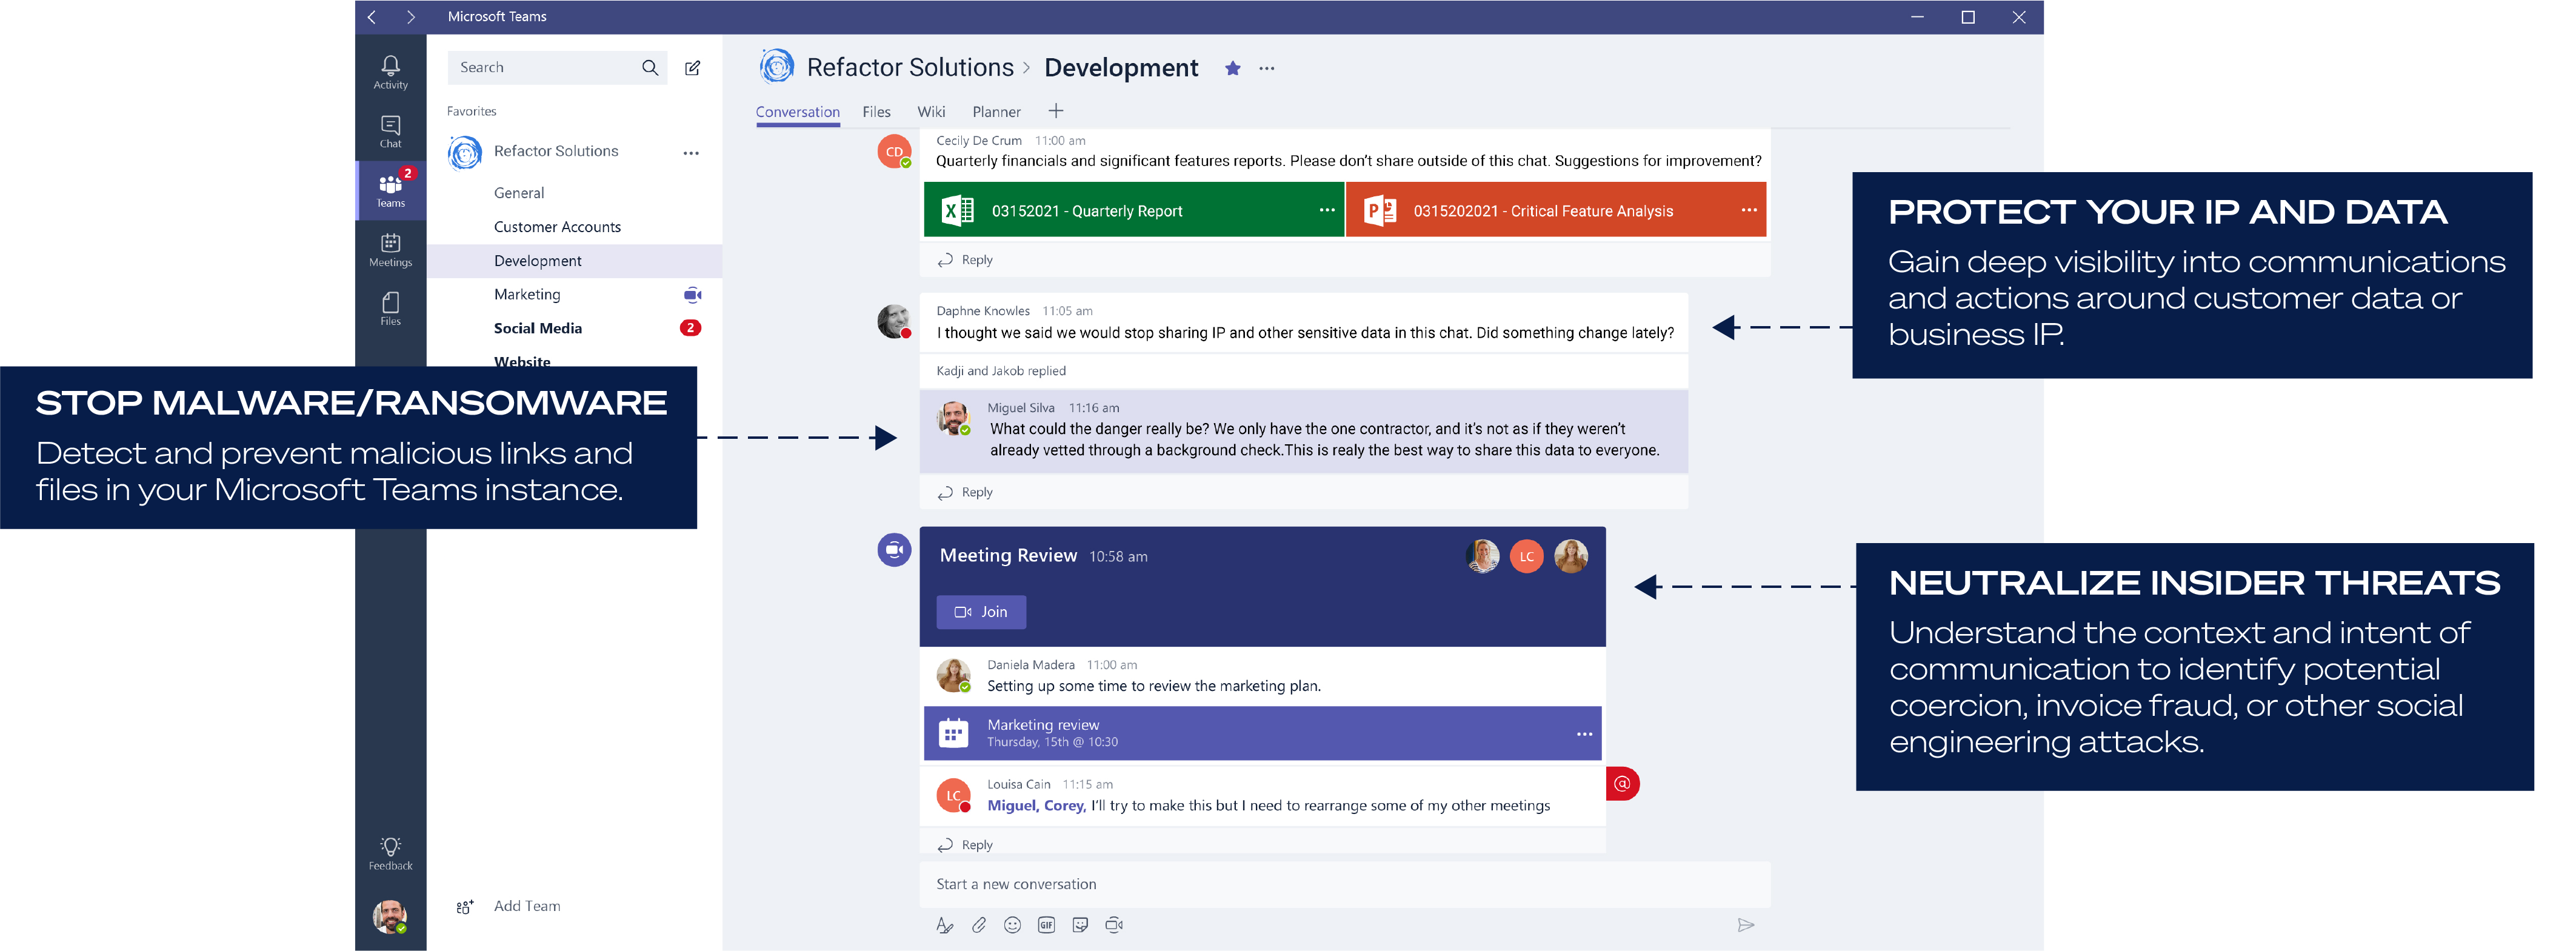2576x951 pixels.
Task: Switch to the Wiki tab
Action: click(x=931, y=112)
